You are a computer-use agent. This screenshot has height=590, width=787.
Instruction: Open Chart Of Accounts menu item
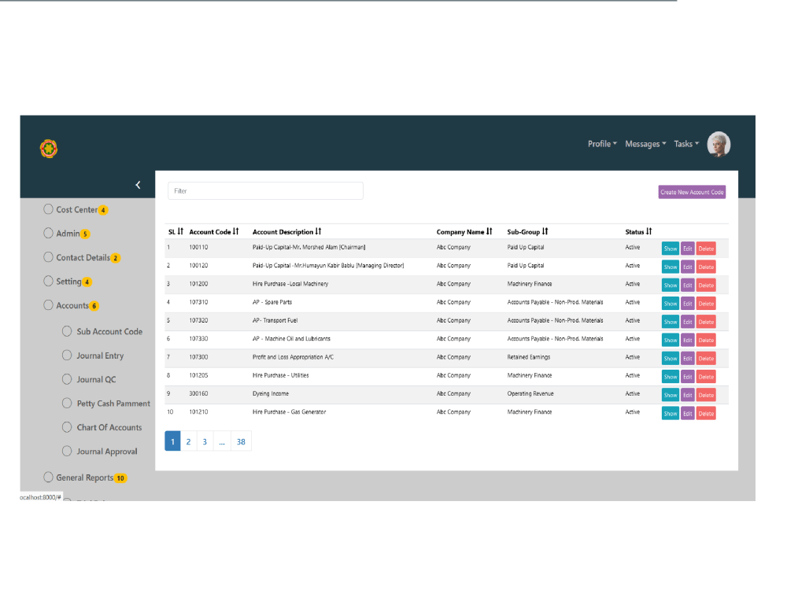click(x=102, y=427)
